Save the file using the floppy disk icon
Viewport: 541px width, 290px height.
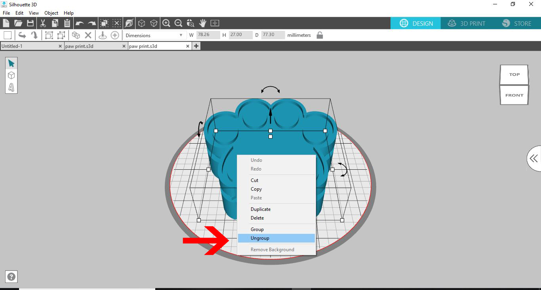[30, 23]
